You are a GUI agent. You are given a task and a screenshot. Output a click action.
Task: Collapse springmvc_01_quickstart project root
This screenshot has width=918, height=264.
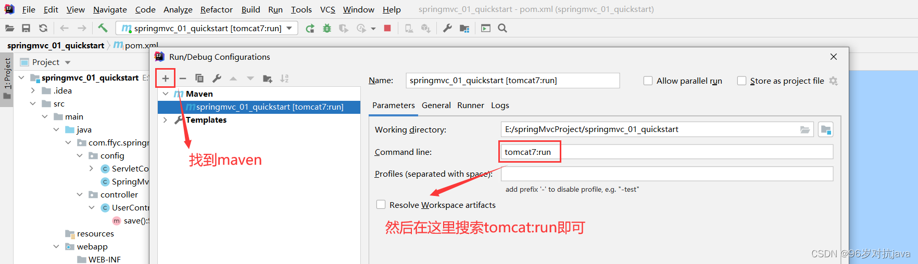click(x=21, y=77)
